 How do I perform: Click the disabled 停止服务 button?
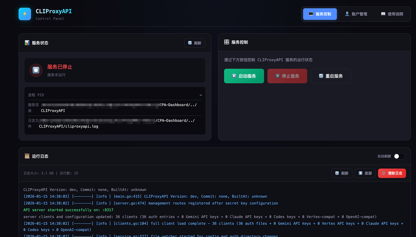287,76
